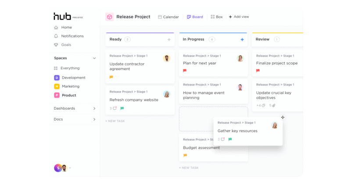Click Add view button
Viewport: 351px width, 193px height.
239,17
